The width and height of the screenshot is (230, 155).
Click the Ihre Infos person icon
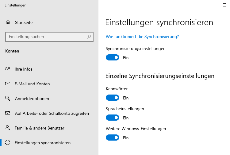[8, 69]
